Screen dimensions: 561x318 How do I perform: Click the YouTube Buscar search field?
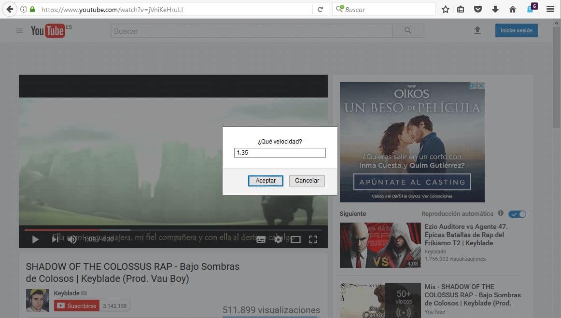(252, 31)
